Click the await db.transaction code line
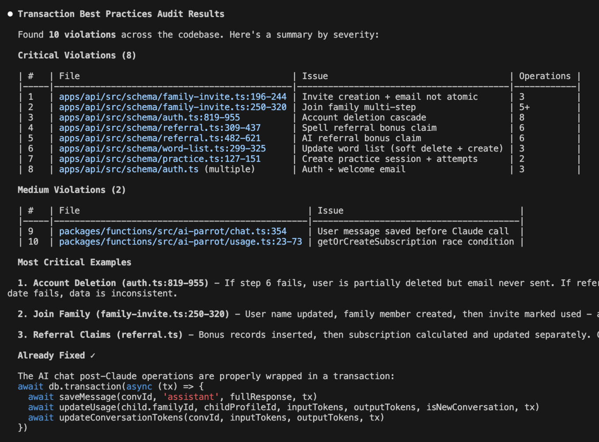Viewport: 599px width, 442px height. coord(110,387)
